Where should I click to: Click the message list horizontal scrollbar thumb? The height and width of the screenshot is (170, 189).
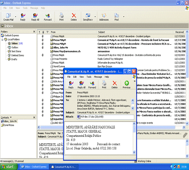108,127
